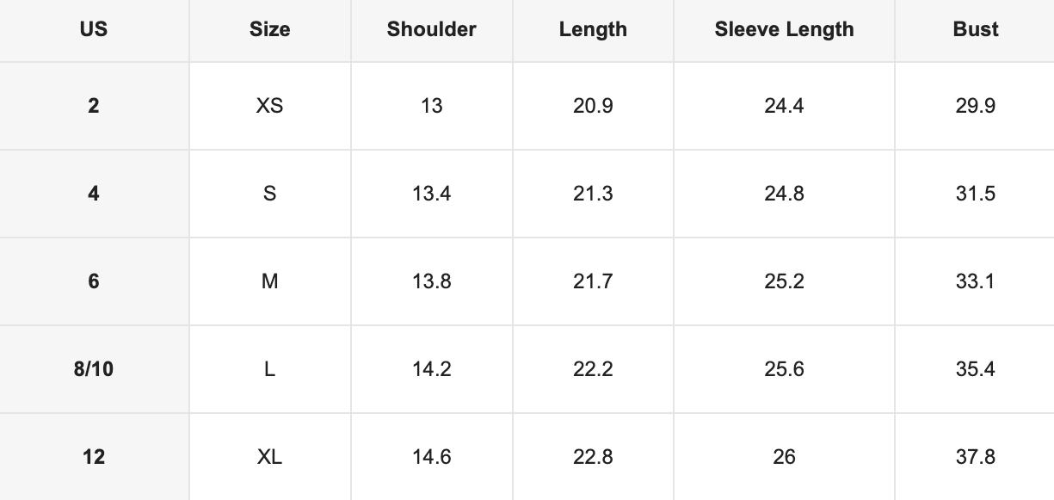Click the sleeve length value 26
This screenshot has width=1054, height=500.
tap(784, 457)
